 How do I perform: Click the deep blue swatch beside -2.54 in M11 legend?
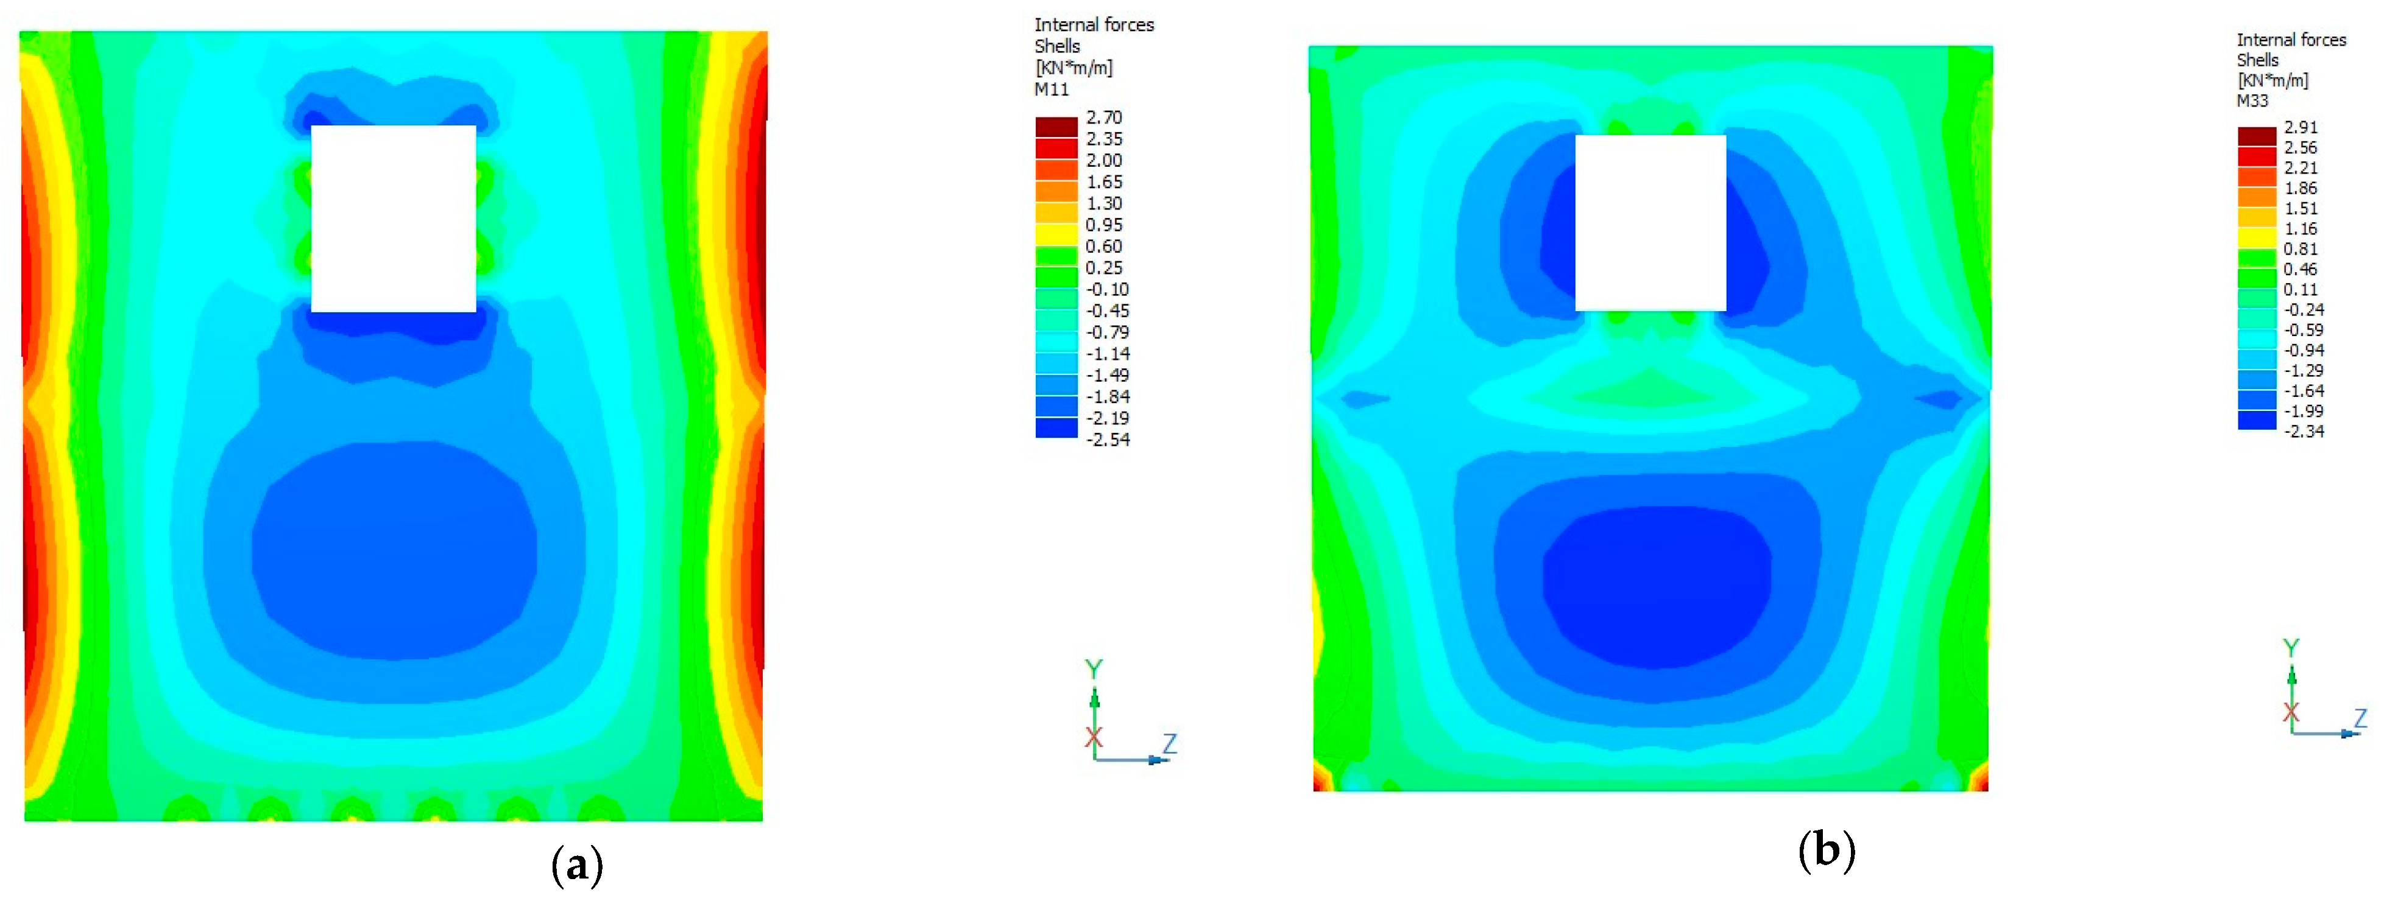tap(1056, 427)
